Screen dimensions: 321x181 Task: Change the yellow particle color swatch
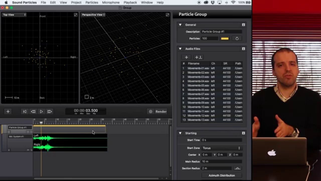pos(225,38)
